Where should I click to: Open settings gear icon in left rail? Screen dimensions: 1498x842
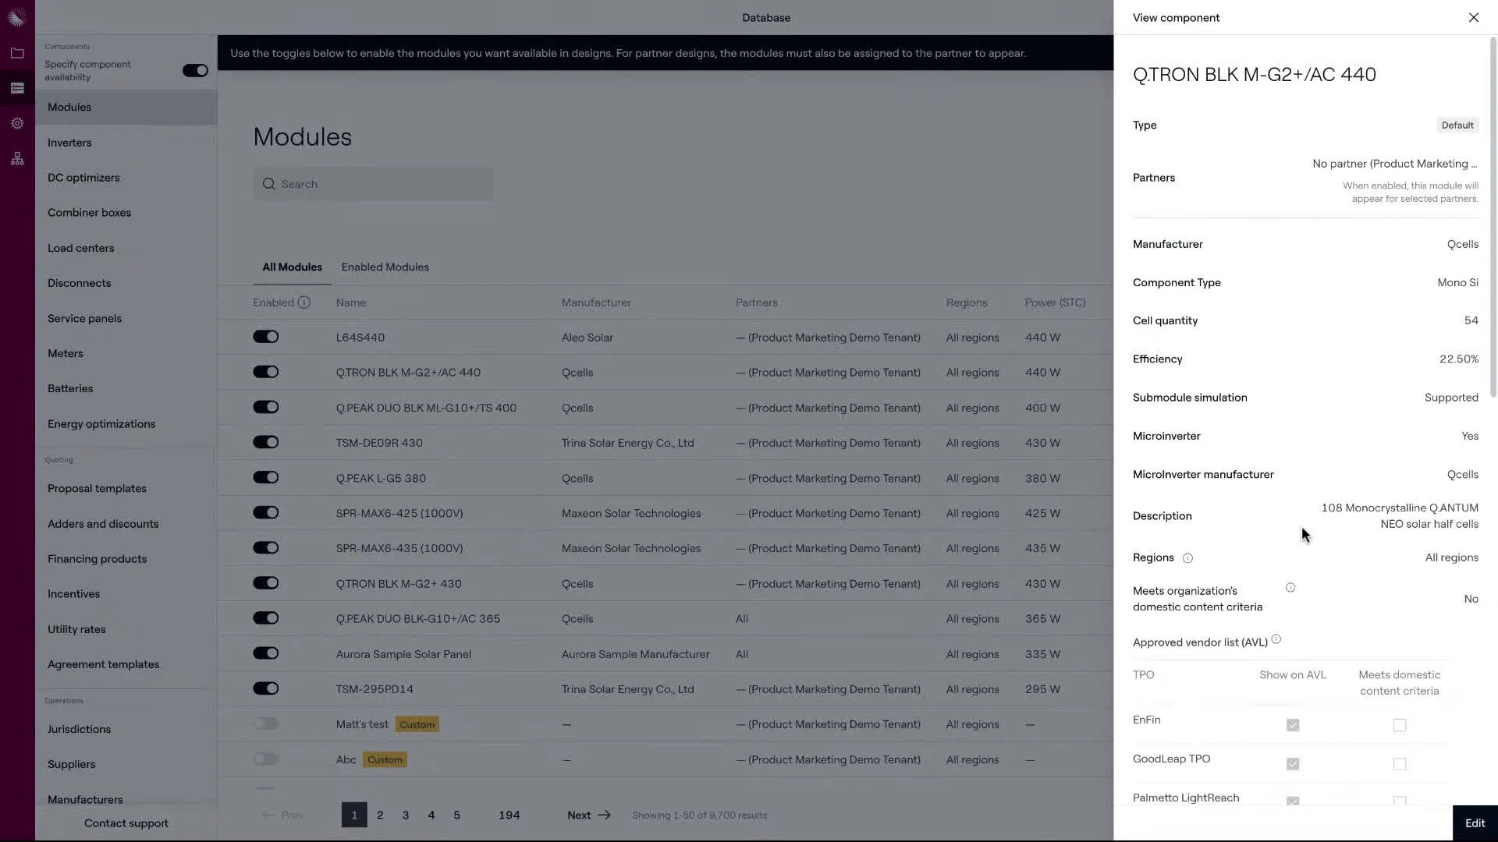click(x=17, y=123)
